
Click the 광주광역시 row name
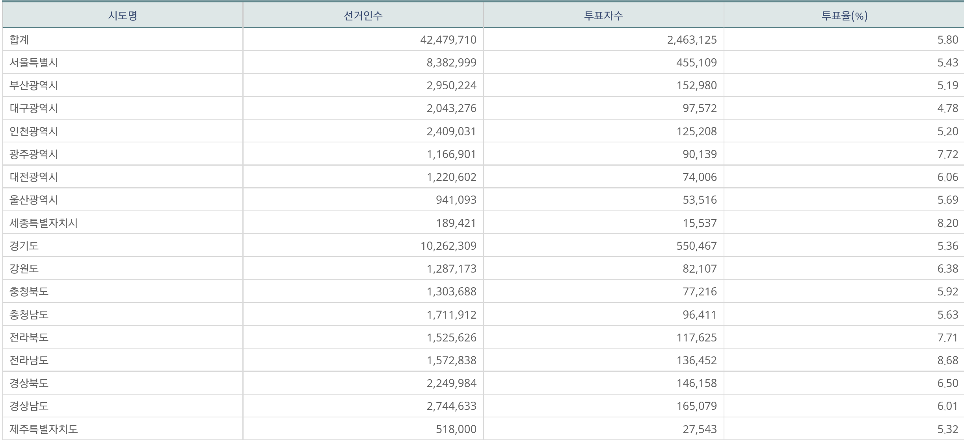[34, 154]
